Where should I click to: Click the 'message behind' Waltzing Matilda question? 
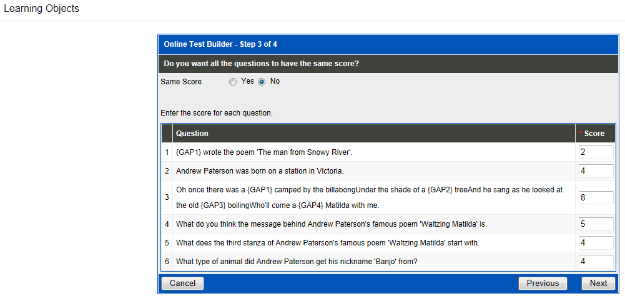[331, 224]
